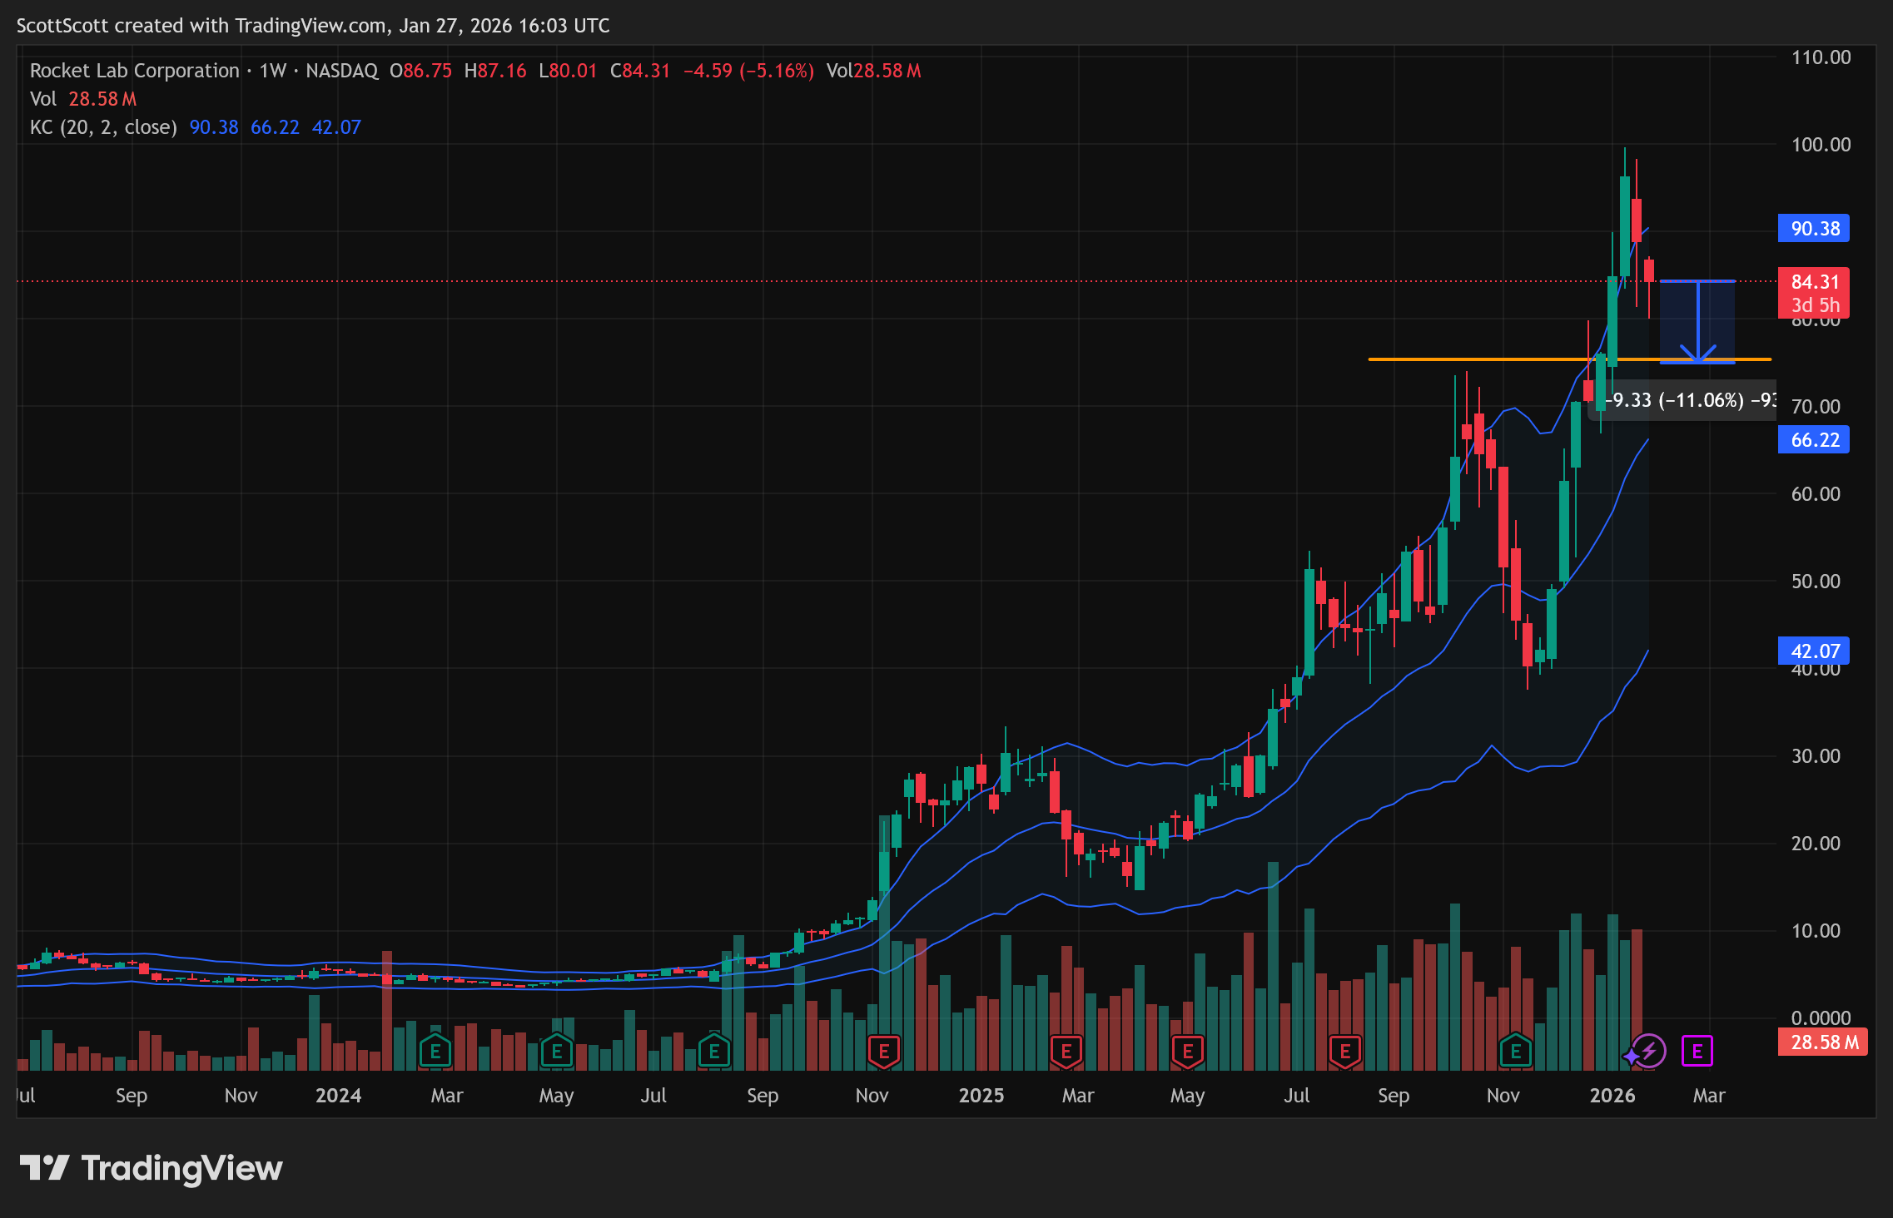Click the red earnings E marker near March 2025
Screen dimensions: 1893x1218
coord(1066,1052)
